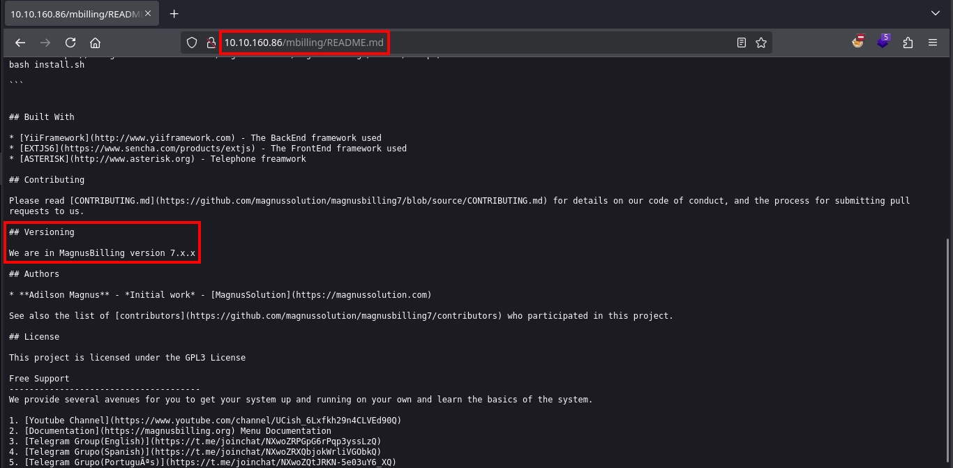Click the 'We provide several avenues' sentence
The image size is (953, 468).
tap(301, 400)
